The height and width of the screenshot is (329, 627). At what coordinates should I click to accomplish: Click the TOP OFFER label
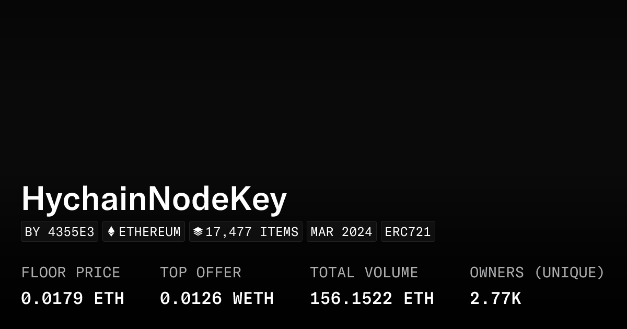pos(200,273)
